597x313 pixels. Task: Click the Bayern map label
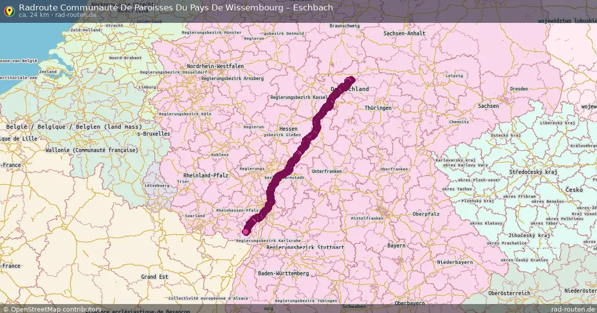click(x=397, y=245)
